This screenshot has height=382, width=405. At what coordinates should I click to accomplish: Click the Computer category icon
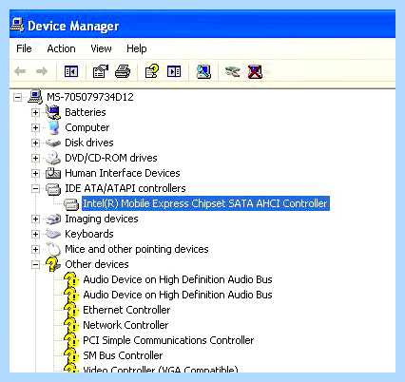coord(53,127)
